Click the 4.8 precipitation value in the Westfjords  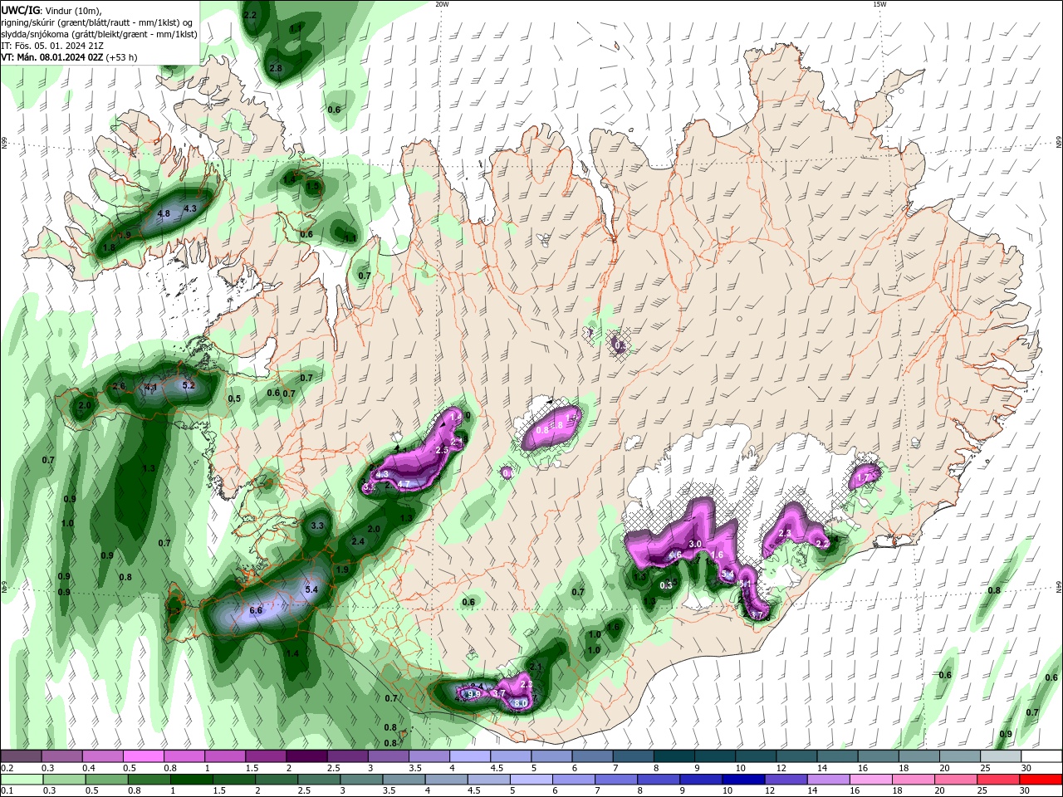[164, 213]
